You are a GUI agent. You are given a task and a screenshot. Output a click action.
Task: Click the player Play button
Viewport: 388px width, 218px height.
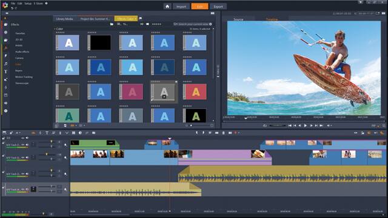point(306,125)
